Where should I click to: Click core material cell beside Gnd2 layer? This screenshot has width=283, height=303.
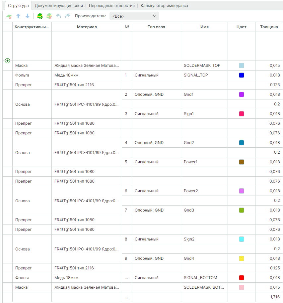pyautogui.click(x=87, y=152)
